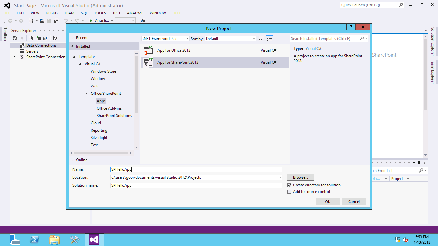This screenshot has height=246, width=438.
Task: Select SharePoint Solutions in the templates tree
Action: pos(114,116)
